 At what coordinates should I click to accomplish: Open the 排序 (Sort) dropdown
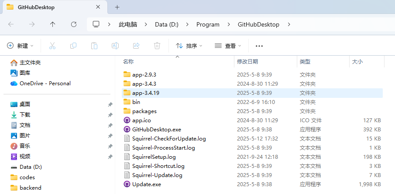coord(189,46)
